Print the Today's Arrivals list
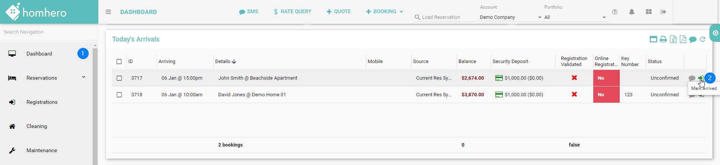The width and height of the screenshot is (720, 165). (x=663, y=40)
